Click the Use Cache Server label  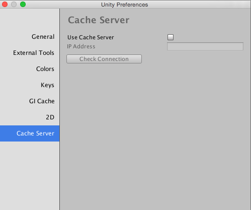91,37
